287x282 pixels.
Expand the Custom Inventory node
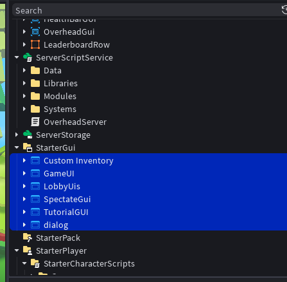click(24, 160)
